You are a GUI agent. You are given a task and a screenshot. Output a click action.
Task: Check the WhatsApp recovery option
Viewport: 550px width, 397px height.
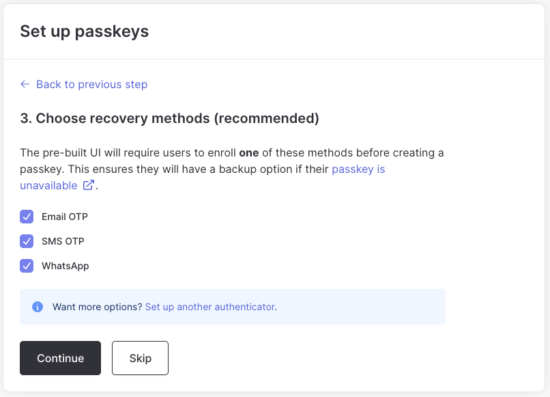(x=27, y=266)
